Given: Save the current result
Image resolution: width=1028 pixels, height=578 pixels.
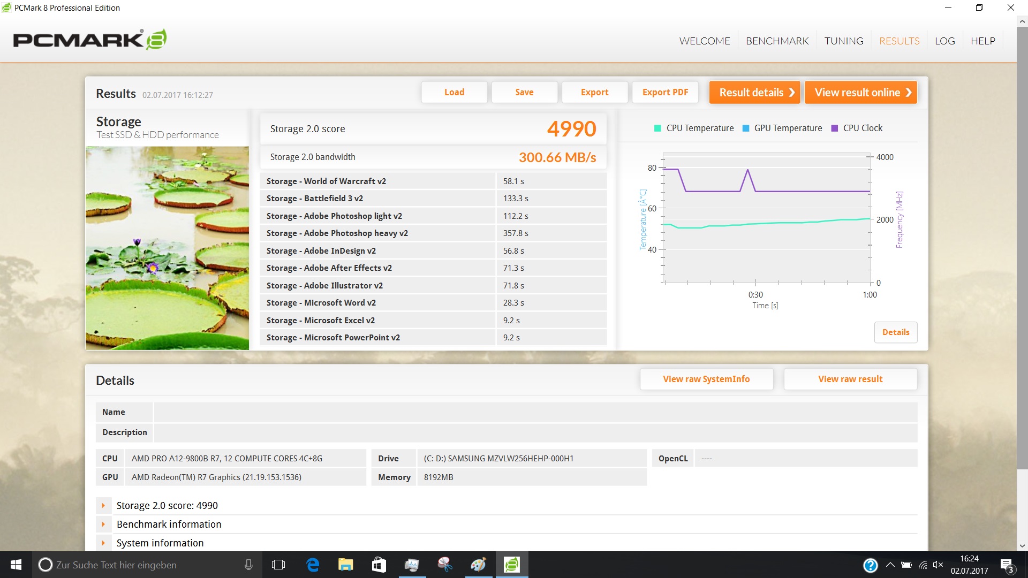Looking at the screenshot, I should (x=524, y=92).
